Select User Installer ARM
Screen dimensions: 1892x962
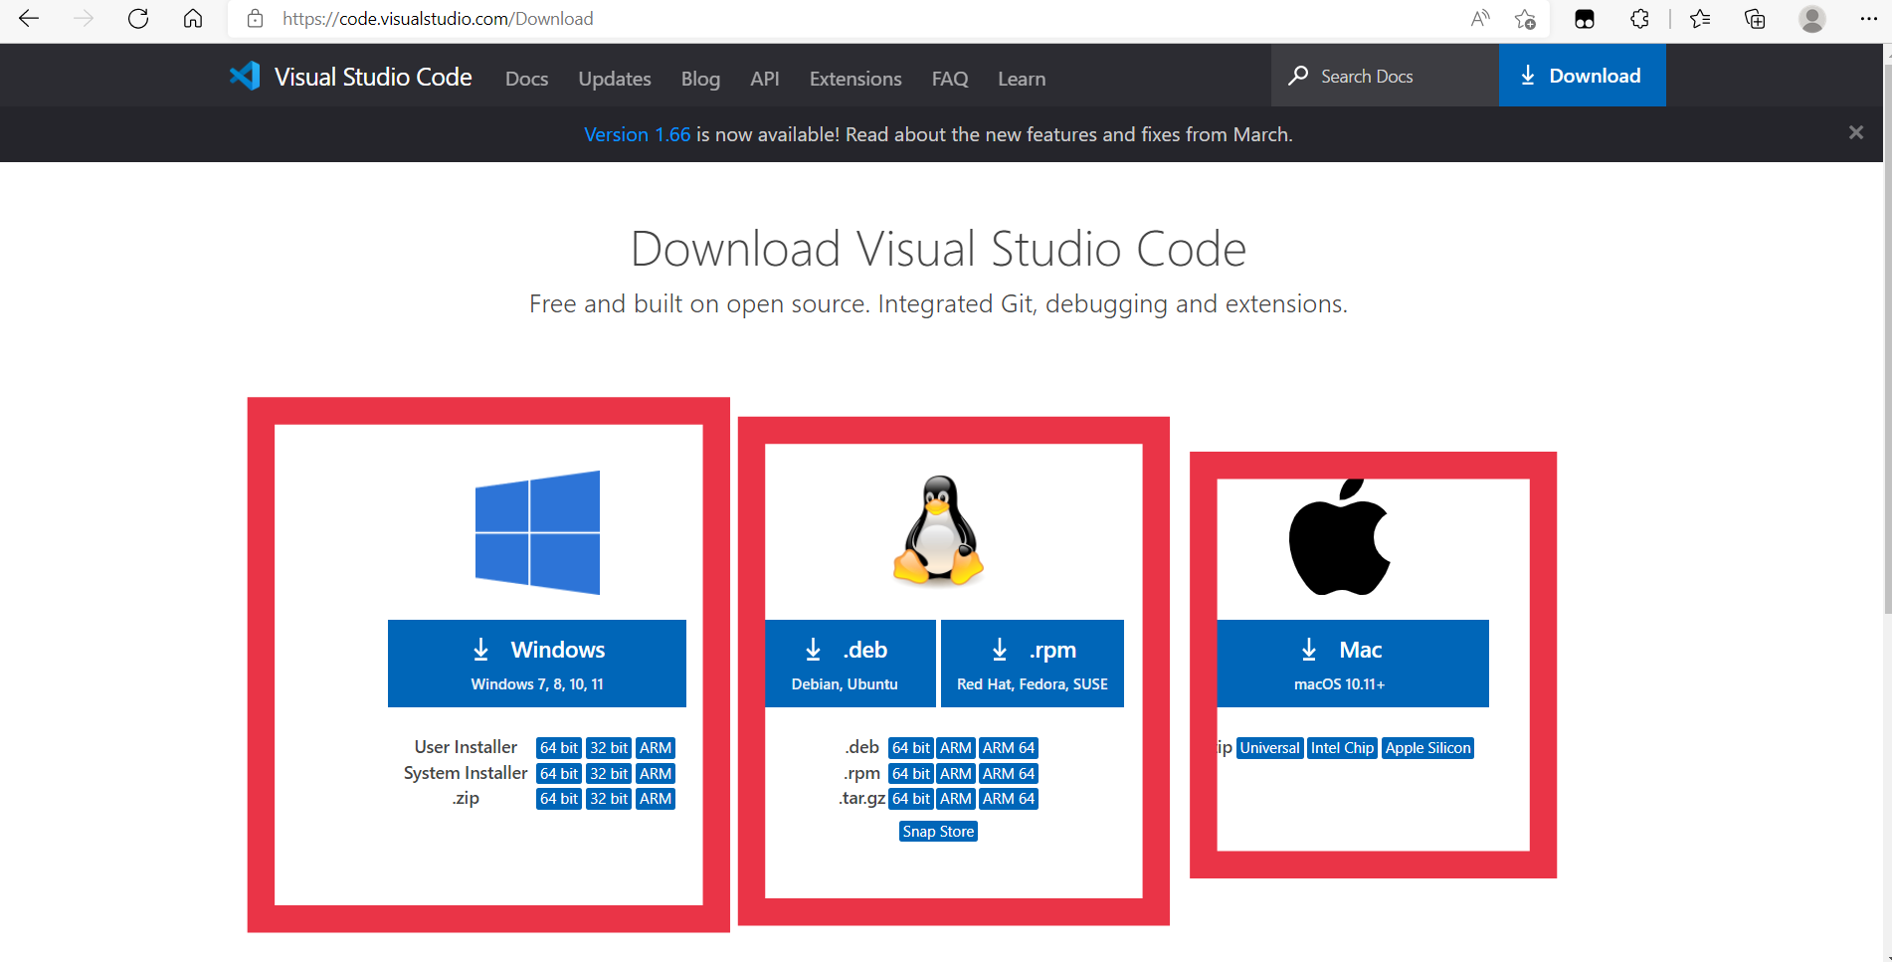[656, 748]
